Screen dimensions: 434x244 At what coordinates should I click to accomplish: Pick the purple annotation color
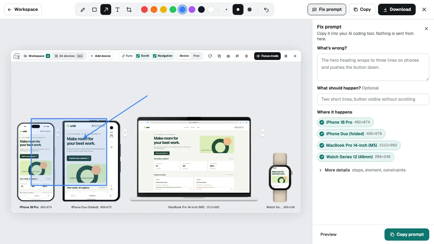click(x=192, y=9)
